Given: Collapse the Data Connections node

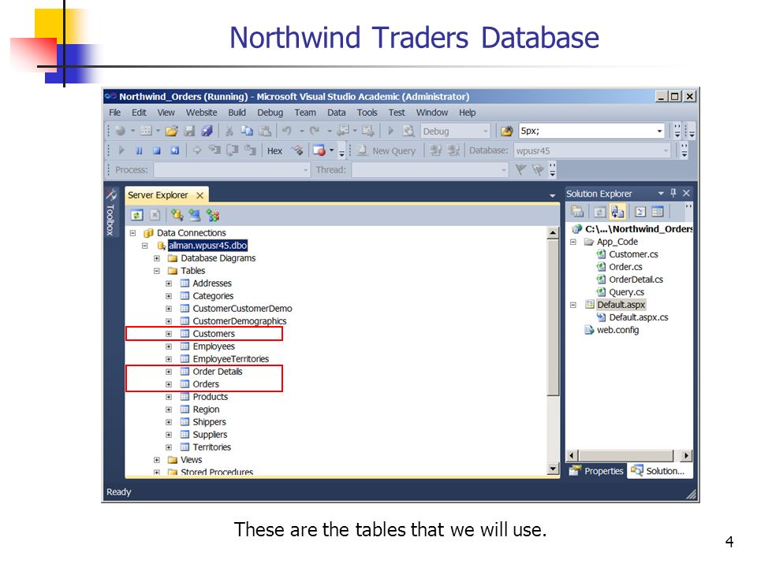Looking at the screenshot, I should (132, 233).
